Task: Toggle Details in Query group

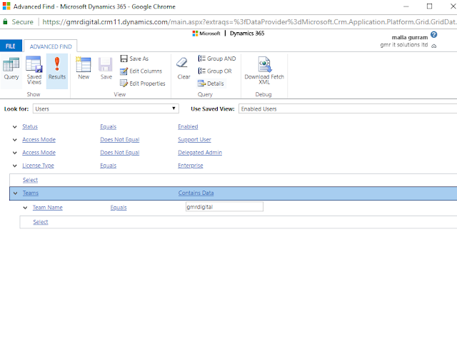Action: [x=211, y=84]
